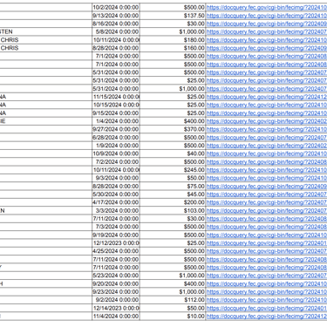Image resolution: width=327 pixels, height=327 pixels.
Task: Select the date cell 8/16/2024 0:00:00
Action: pos(116,24)
